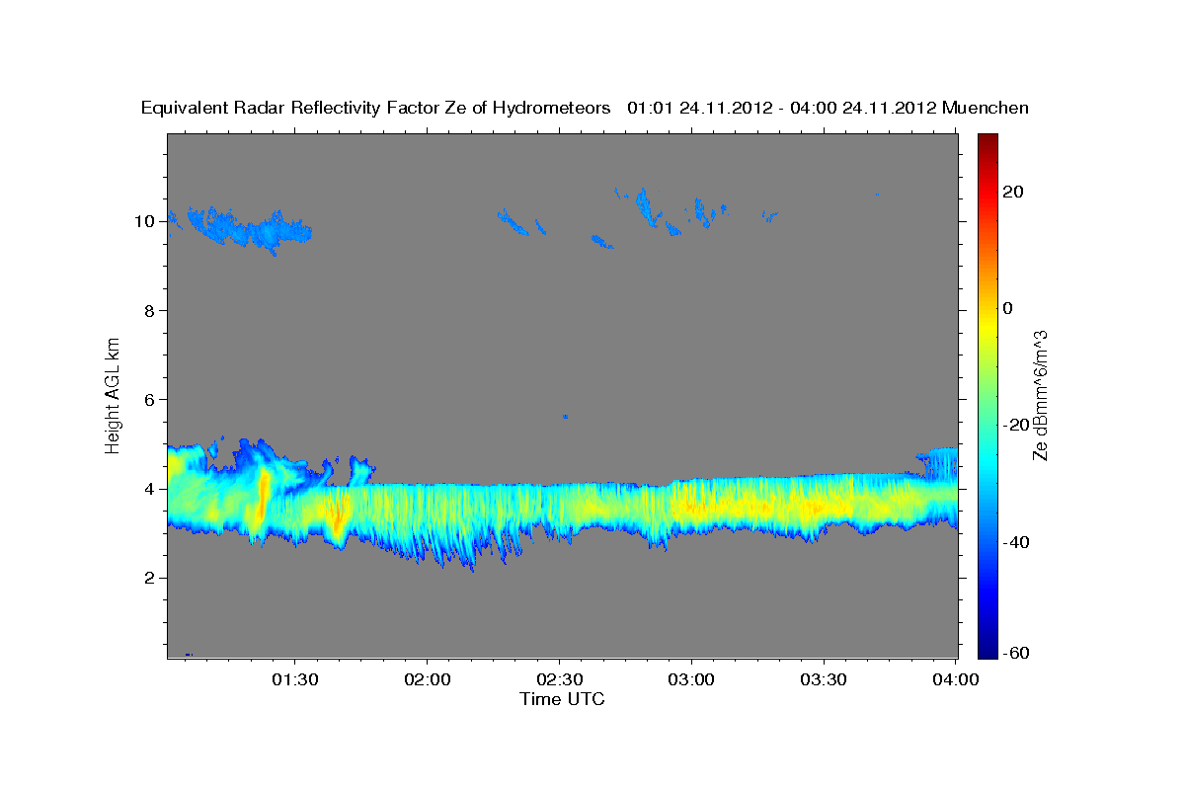Click the height tick label '10'
The image size is (1185, 790).
[144, 221]
